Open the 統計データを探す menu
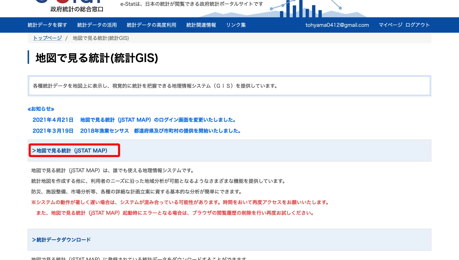The height and width of the screenshot is (260, 459). (x=47, y=25)
